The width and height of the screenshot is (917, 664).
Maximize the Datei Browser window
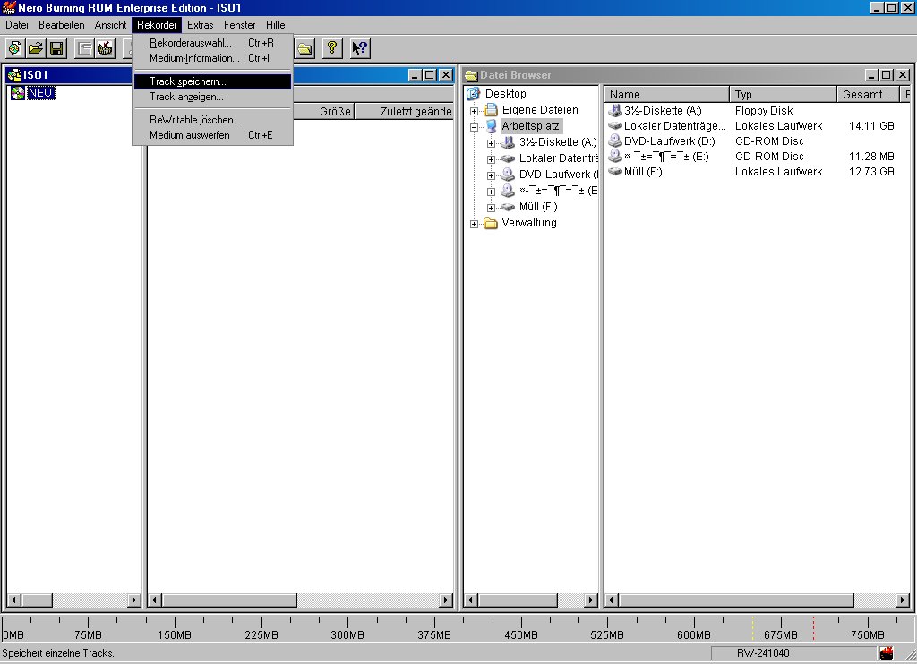click(x=887, y=75)
